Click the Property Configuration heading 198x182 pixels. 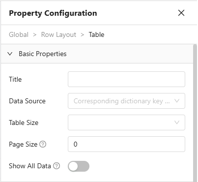(x=53, y=13)
